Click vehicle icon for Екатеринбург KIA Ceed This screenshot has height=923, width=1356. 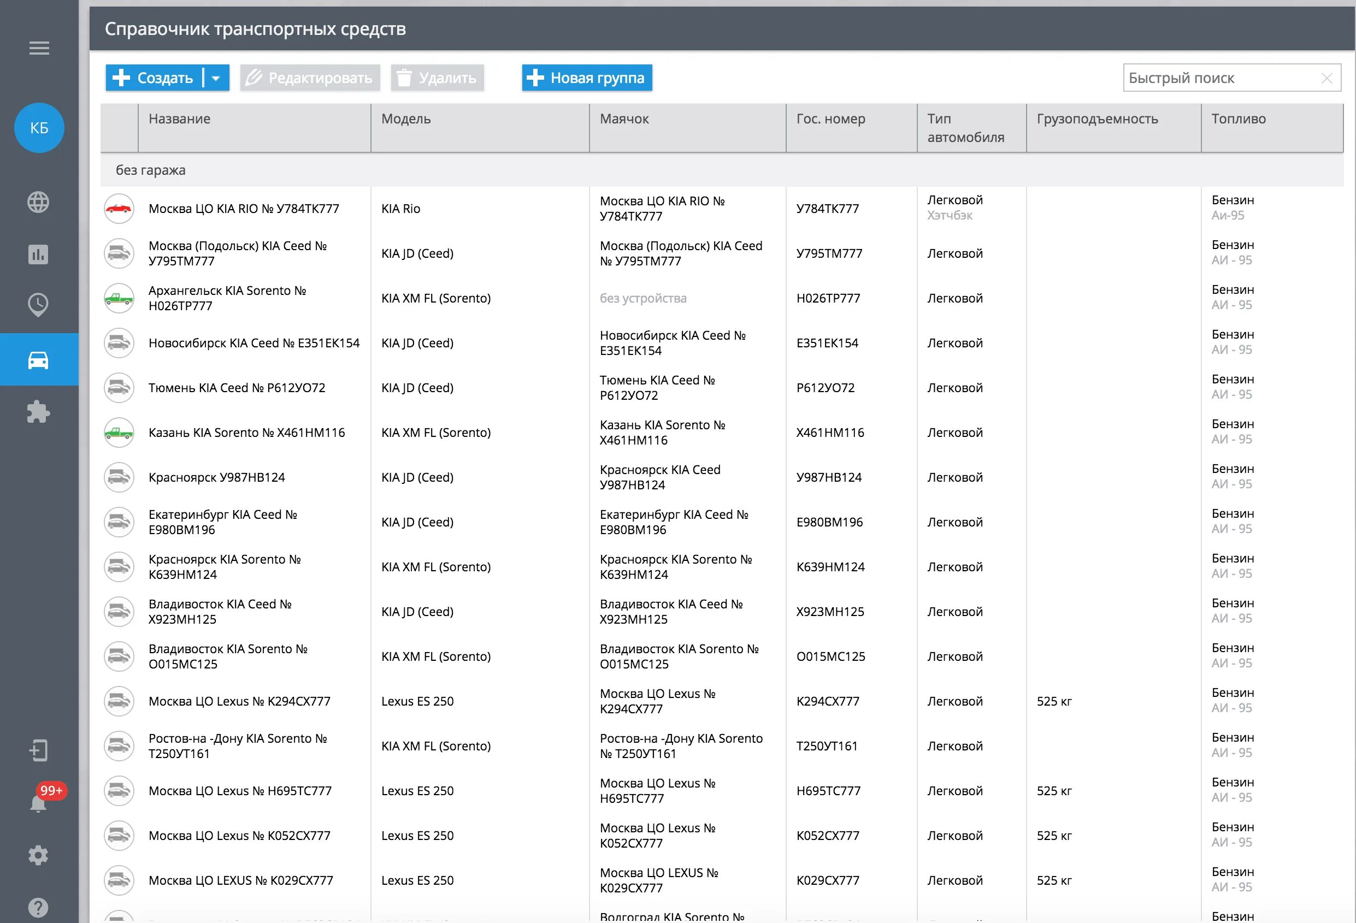click(119, 522)
